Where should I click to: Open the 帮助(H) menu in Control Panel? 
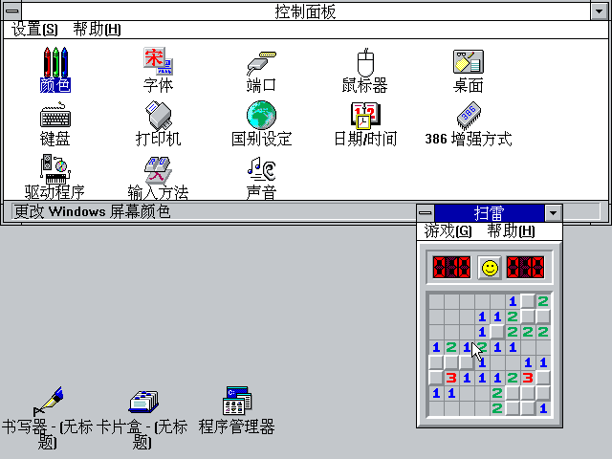pos(97,30)
